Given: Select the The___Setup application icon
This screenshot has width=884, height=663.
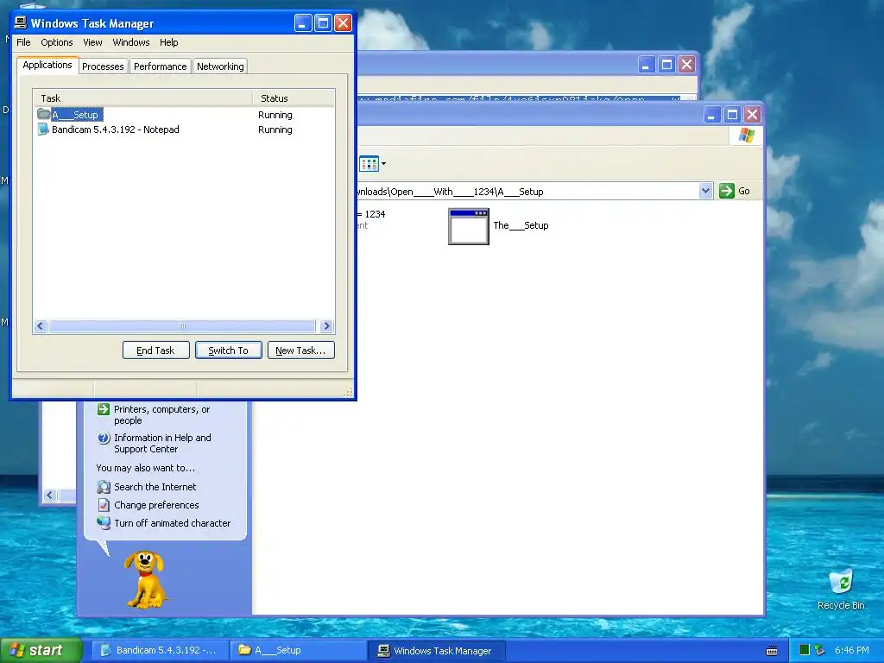Looking at the screenshot, I should pyautogui.click(x=469, y=226).
